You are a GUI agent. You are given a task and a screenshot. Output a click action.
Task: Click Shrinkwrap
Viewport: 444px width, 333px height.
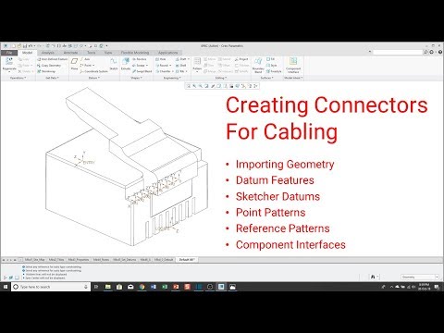[x=46, y=71]
